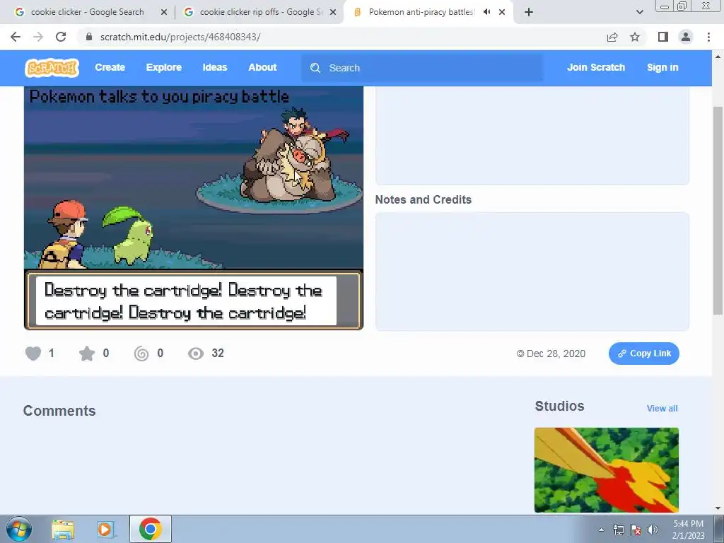
Task: Click the search magnifier icon
Action: 315,68
